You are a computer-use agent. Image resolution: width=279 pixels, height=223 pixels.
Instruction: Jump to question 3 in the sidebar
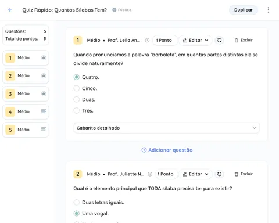[26, 93]
